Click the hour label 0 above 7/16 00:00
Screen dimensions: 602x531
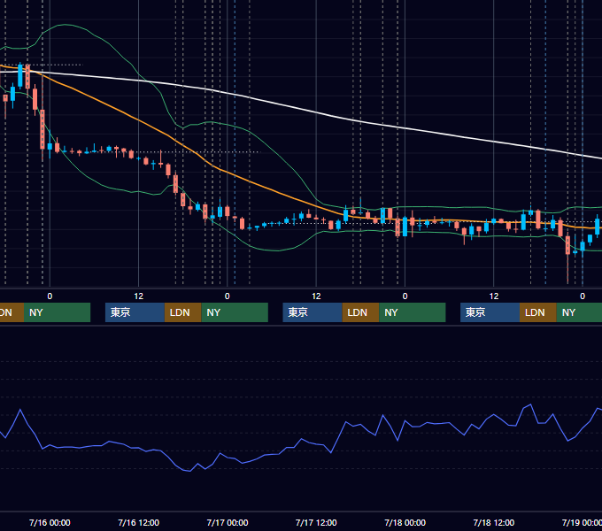(50, 296)
